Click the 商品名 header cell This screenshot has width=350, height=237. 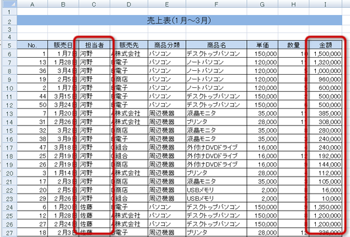pos(216,45)
